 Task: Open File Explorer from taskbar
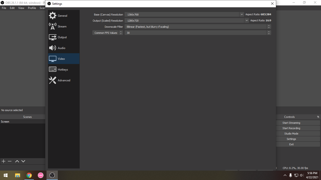click(17, 175)
